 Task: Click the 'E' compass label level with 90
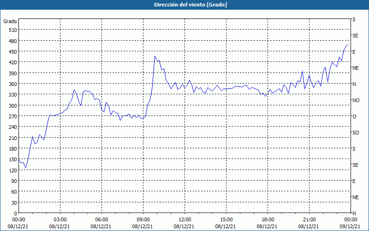point(354,181)
